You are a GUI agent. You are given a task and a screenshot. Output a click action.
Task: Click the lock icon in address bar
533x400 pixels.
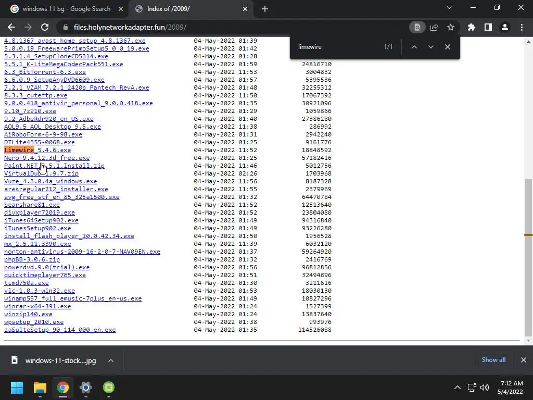click(x=66, y=27)
